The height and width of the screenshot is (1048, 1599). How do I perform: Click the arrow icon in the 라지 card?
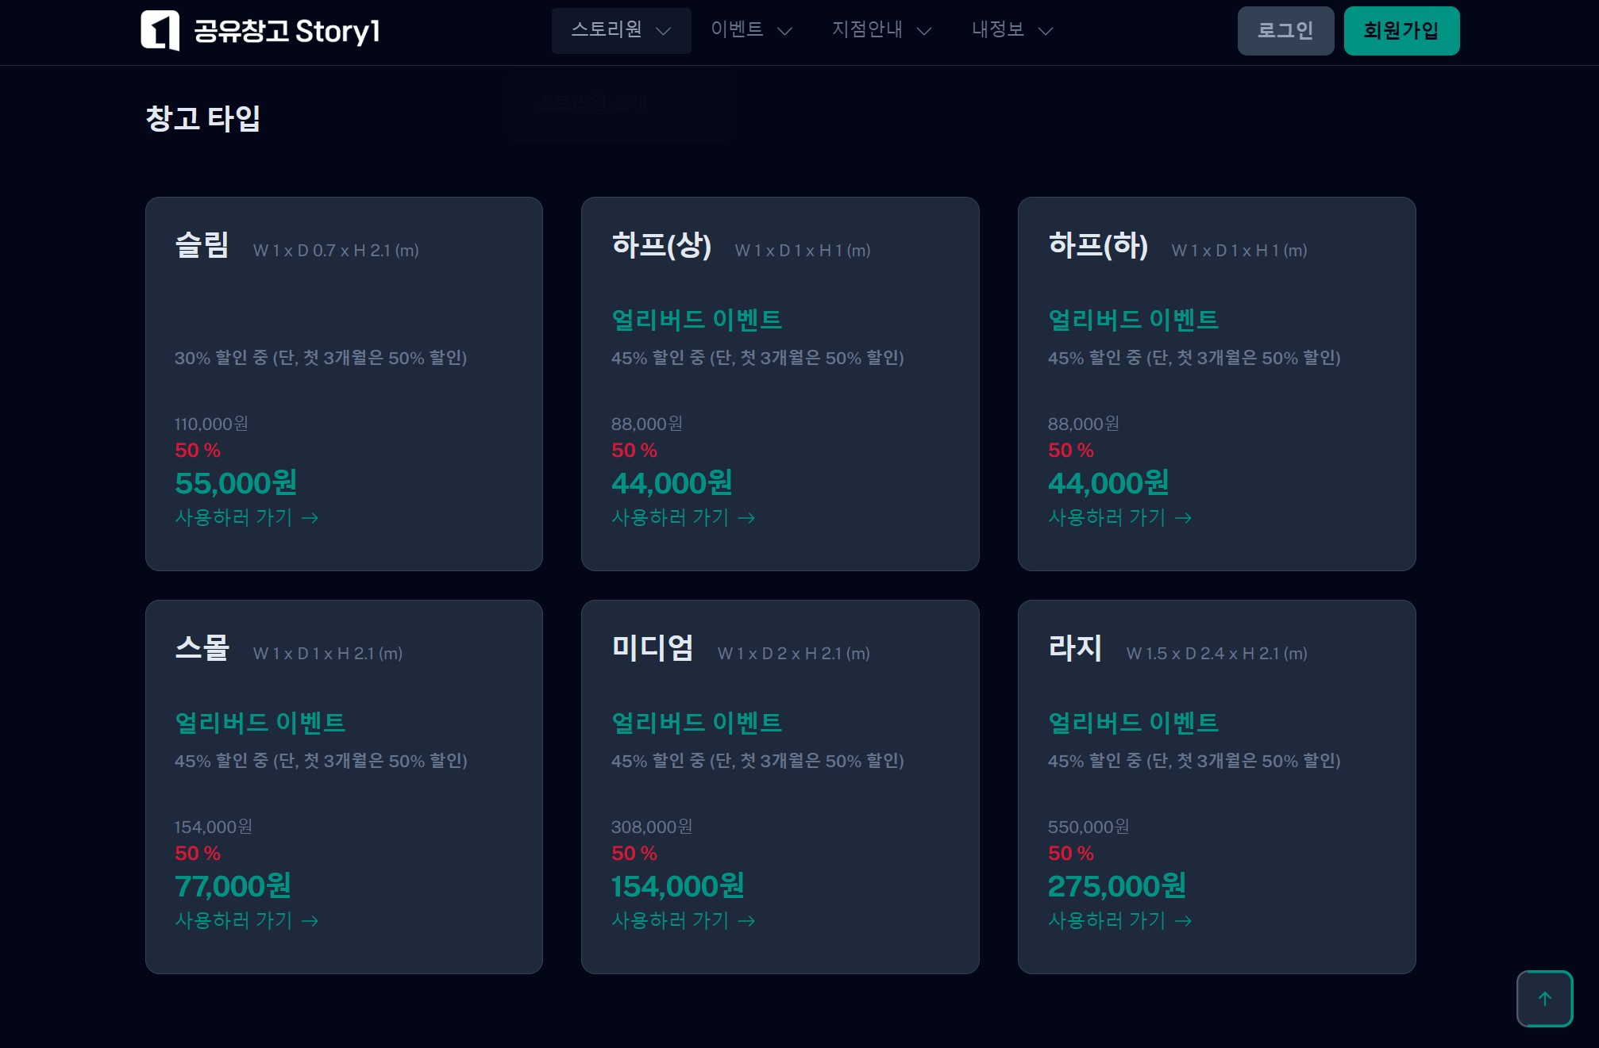point(1183,921)
